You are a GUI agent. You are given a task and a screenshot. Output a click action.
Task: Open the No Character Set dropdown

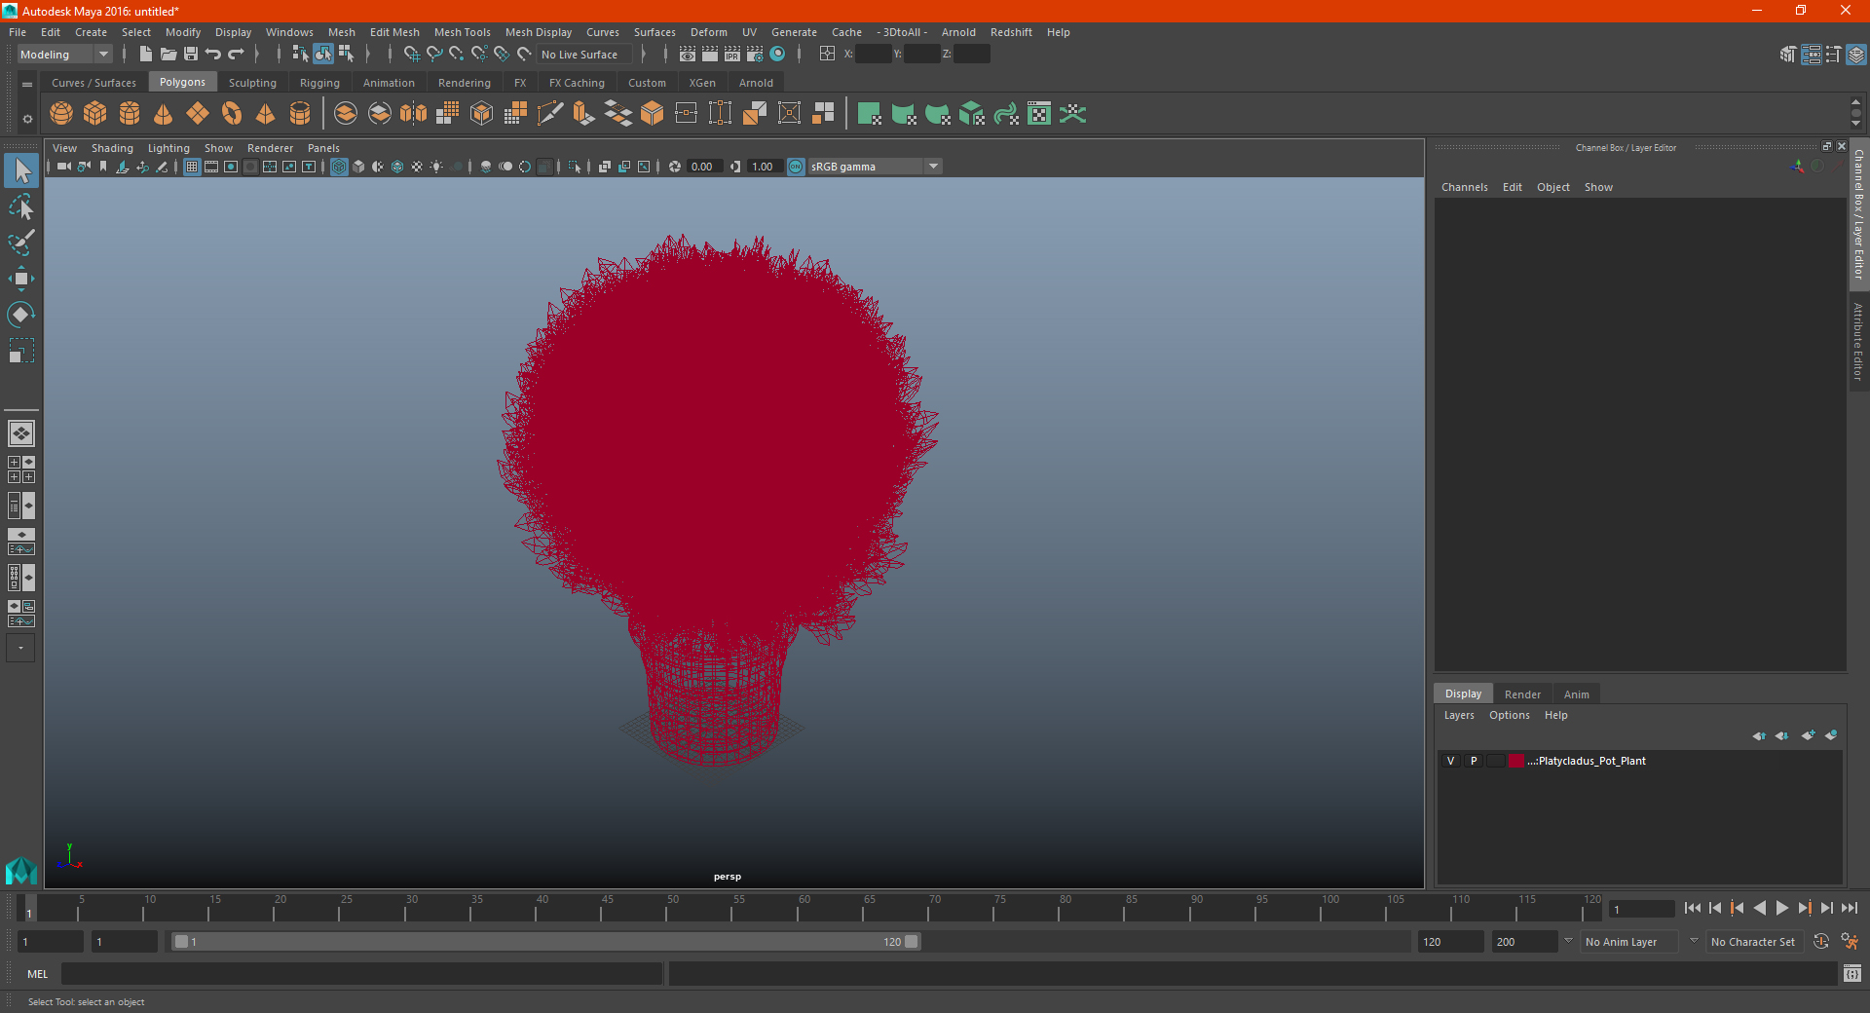[1753, 942]
